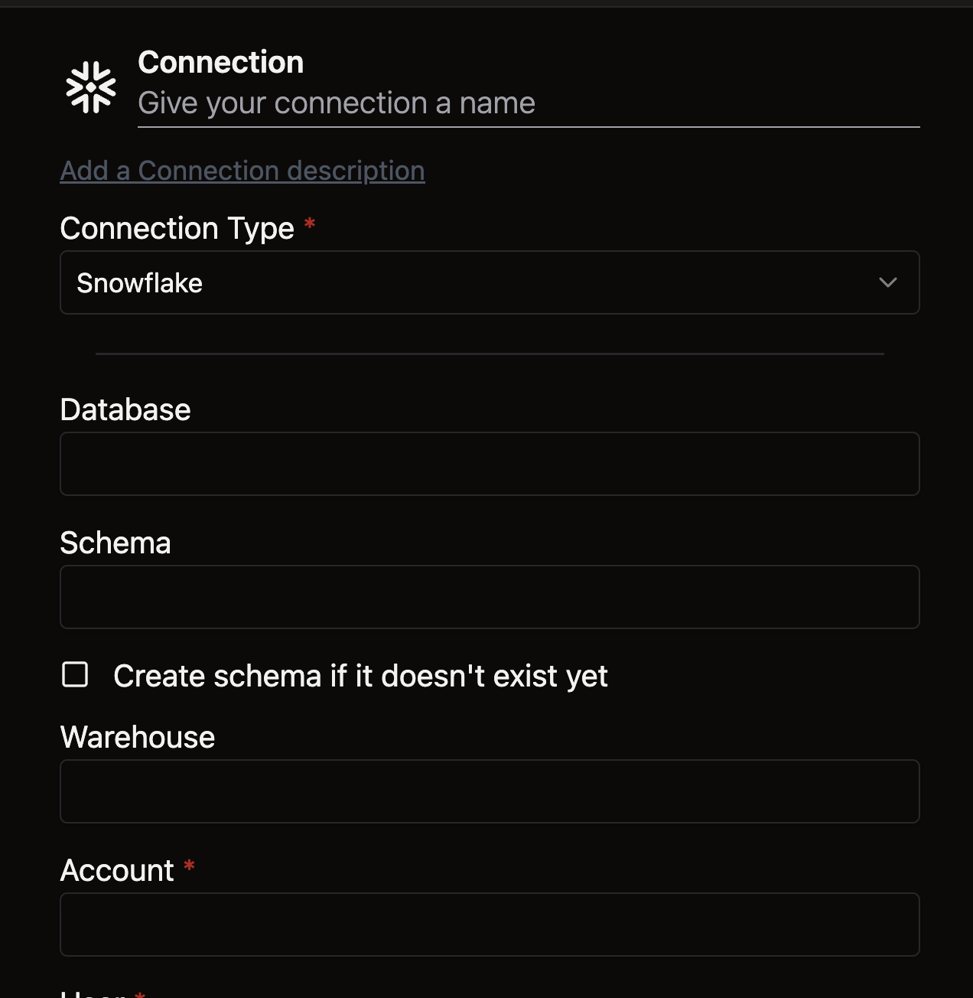Click the horizontal divider below Connection Type
Viewport: 973px width, 998px height.
pos(490,354)
